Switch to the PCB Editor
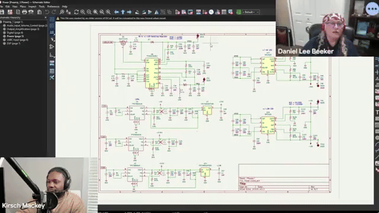This screenshot has width=379, height=213. tap(239, 12)
